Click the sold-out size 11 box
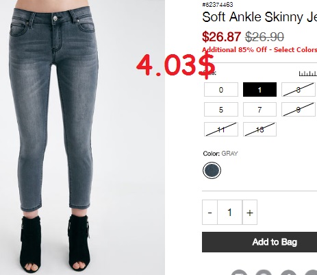 [x=221, y=130]
